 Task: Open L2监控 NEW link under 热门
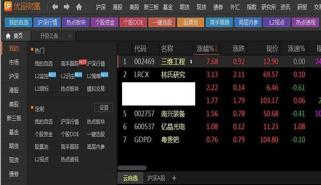pos(45,76)
